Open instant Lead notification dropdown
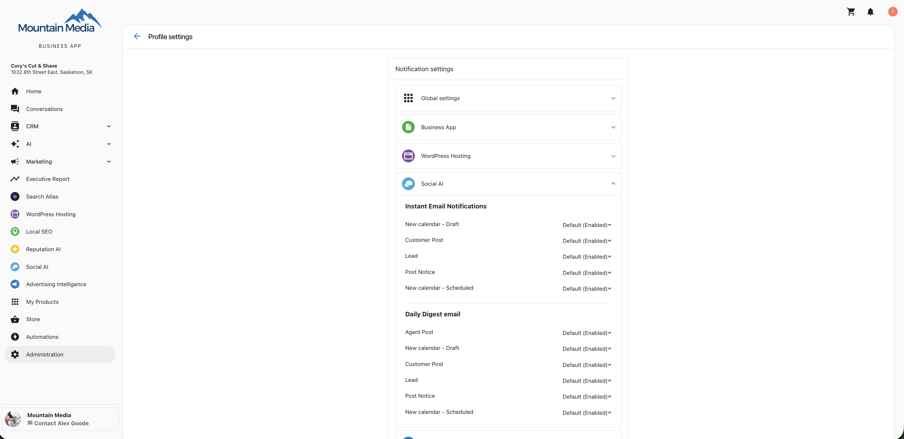The image size is (904, 439). pyautogui.click(x=587, y=257)
